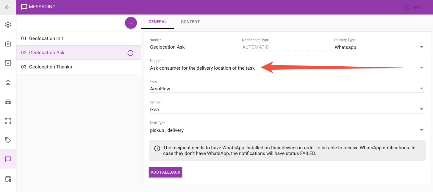Open vehicle car icon in sidebar

pyautogui.click(x=8, y=102)
